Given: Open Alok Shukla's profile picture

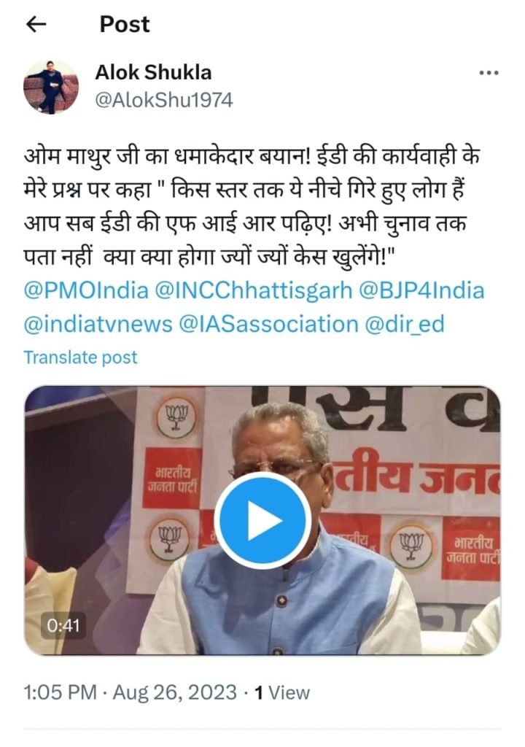Looking at the screenshot, I should point(51,87).
